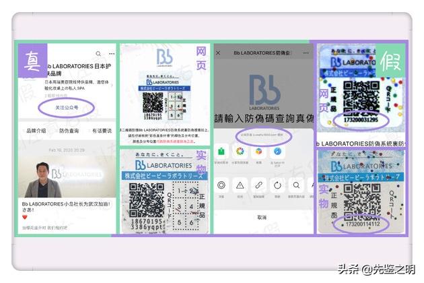
Task: Tap the 請輸入防偽碼查詢真偽 heading
Action: (x=264, y=119)
